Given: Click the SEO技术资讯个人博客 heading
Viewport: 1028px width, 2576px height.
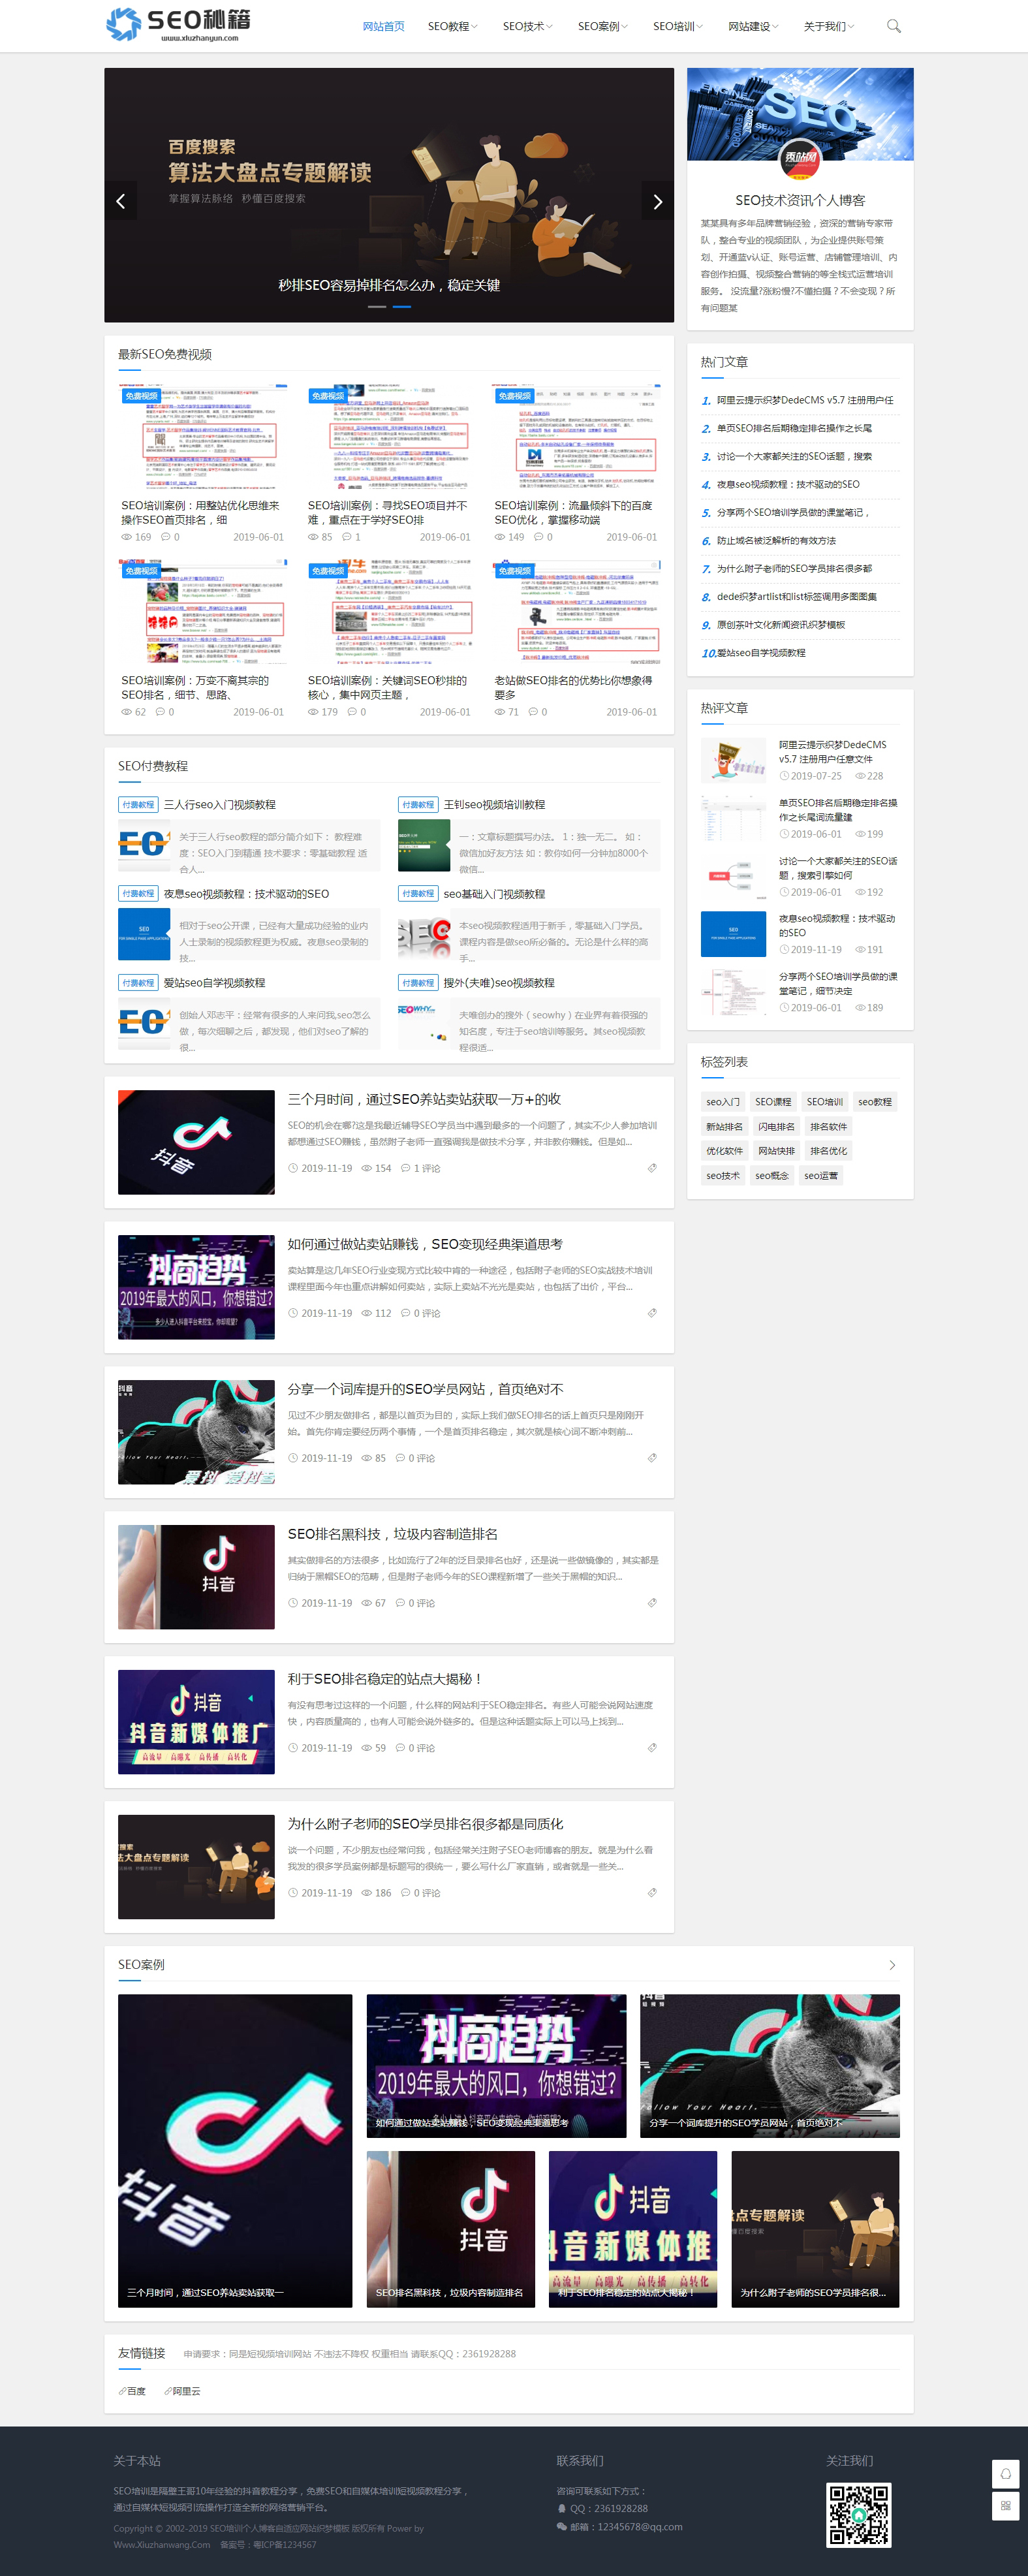Looking at the screenshot, I should (x=800, y=200).
